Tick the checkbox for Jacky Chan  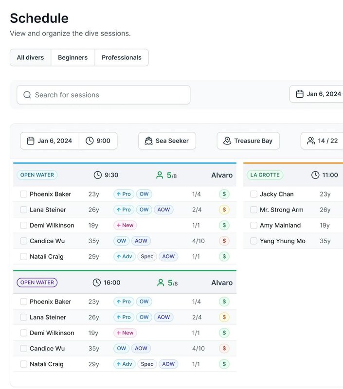(253, 194)
